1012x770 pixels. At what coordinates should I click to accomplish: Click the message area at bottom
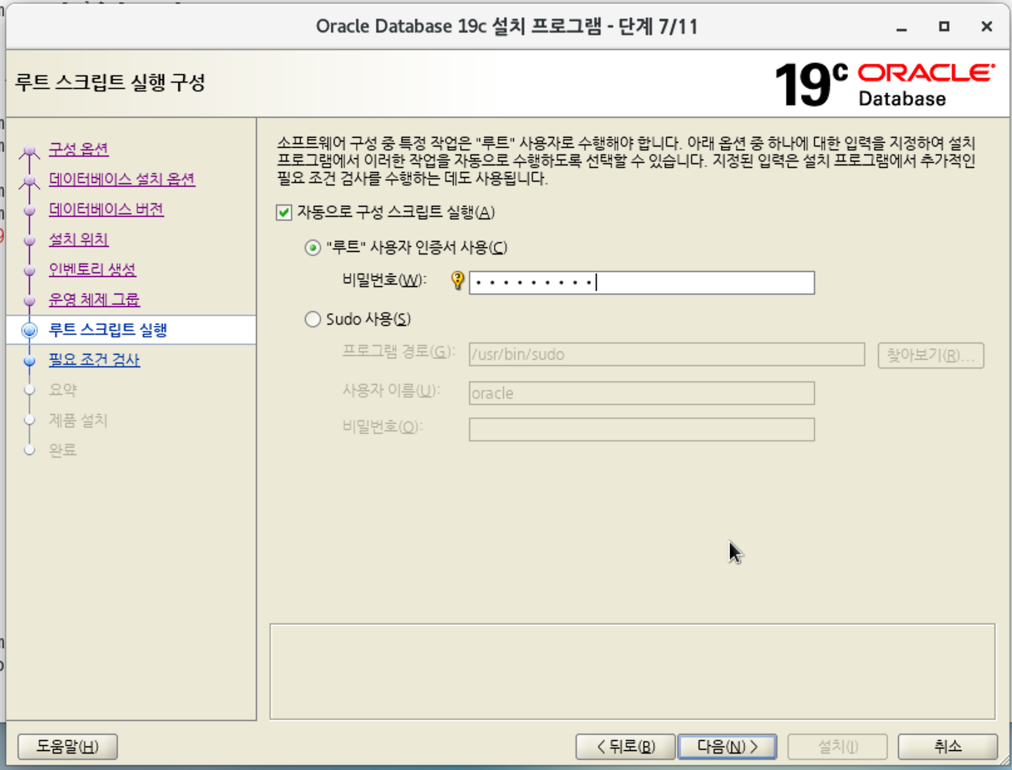[x=633, y=672]
